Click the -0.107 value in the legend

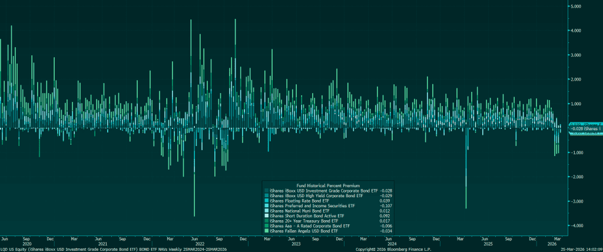tap(386, 205)
